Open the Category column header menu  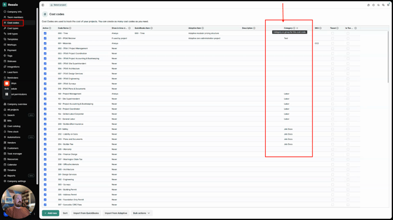click(297, 28)
